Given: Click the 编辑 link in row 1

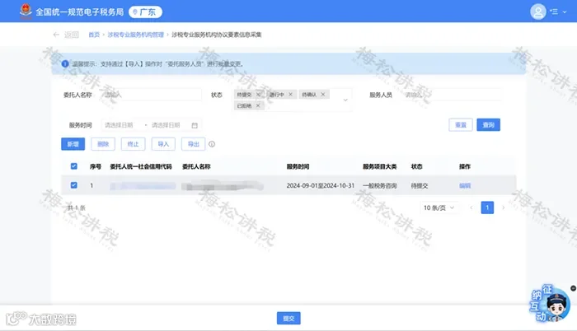Looking at the screenshot, I should pyautogui.click(x=465, y=186).
